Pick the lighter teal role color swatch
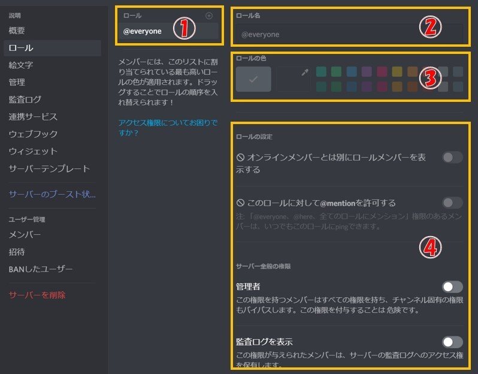 321,72
